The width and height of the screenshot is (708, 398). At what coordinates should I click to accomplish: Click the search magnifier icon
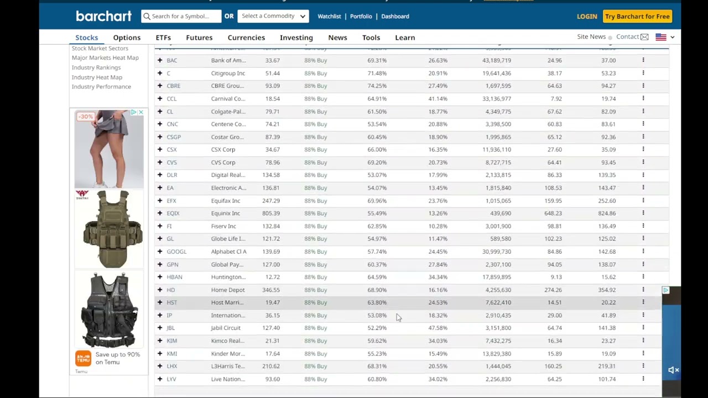[x=147, y=17]
